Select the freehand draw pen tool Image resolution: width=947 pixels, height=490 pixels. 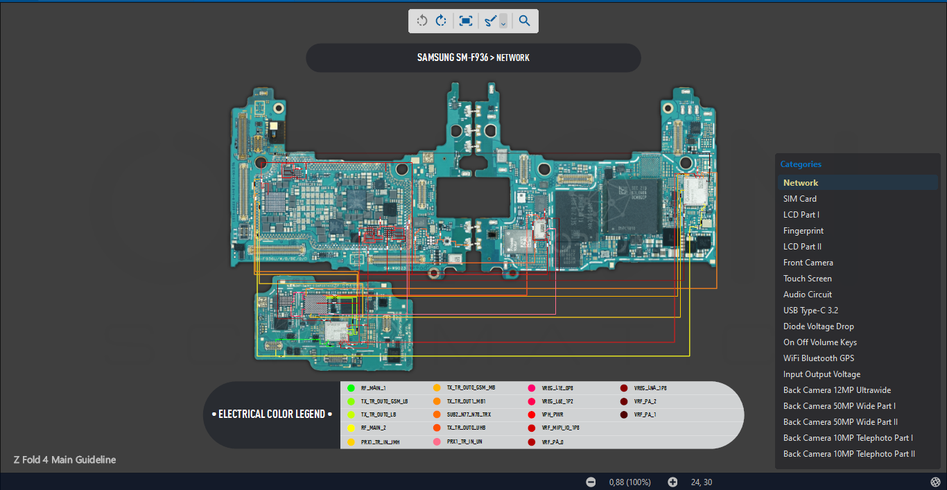point(490,21)
